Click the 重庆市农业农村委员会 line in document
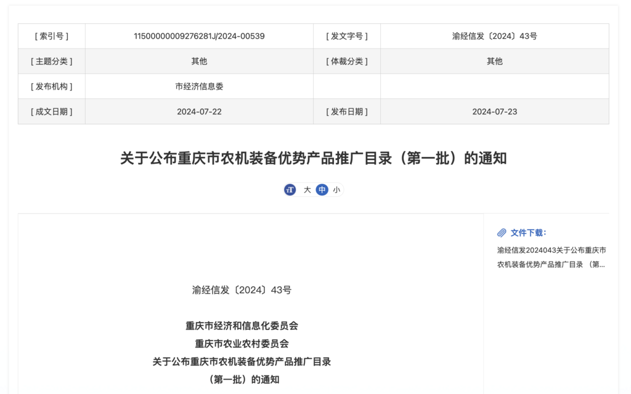 click(242, 344)
